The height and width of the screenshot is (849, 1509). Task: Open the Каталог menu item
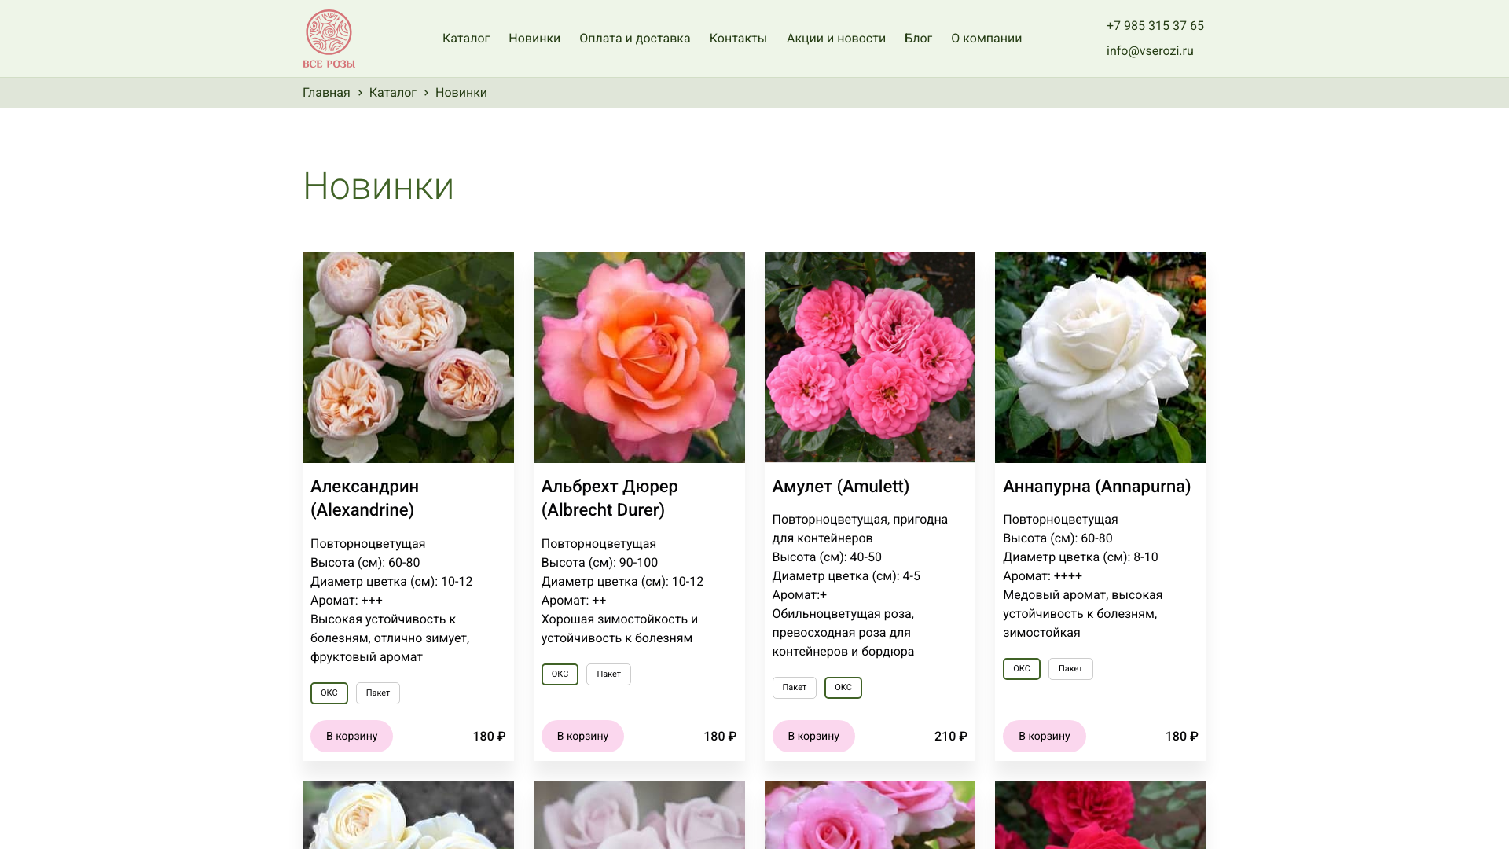(x=466, y=39)
